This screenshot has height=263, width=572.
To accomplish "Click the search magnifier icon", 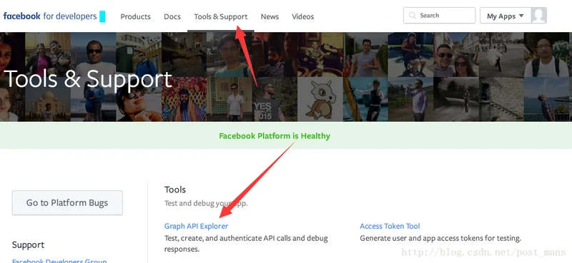I will click(x=413, y=16).
